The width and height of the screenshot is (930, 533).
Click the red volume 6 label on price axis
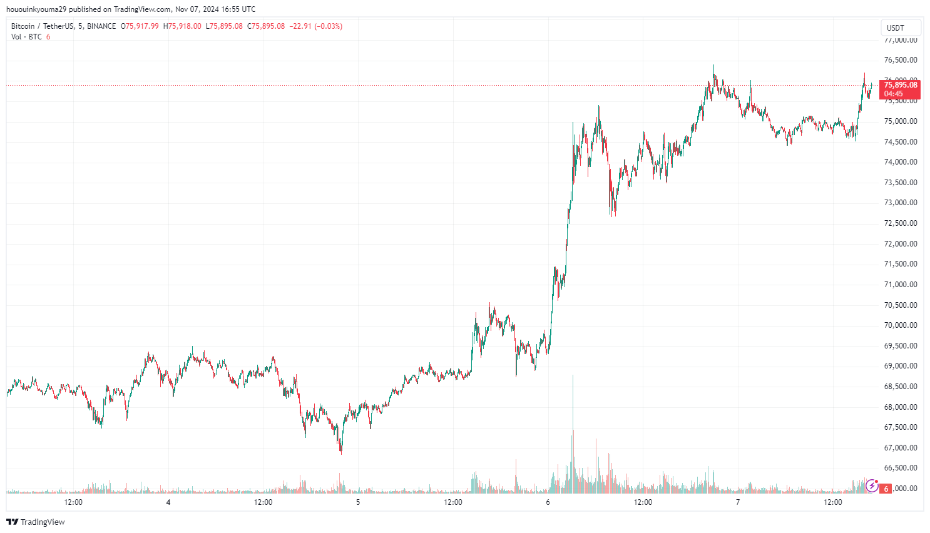point(886,489)
